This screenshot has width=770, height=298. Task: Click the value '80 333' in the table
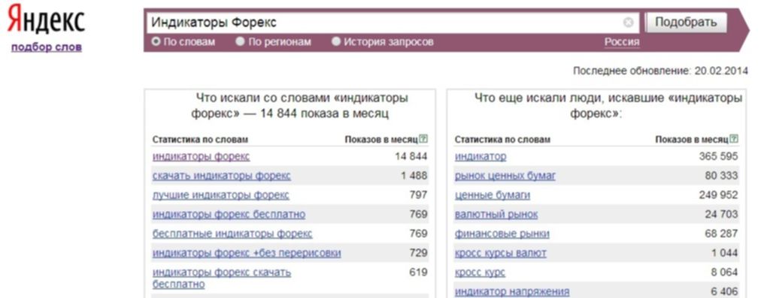(721, 176)
